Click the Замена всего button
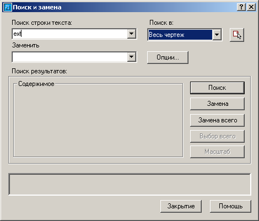 [217, 120]
